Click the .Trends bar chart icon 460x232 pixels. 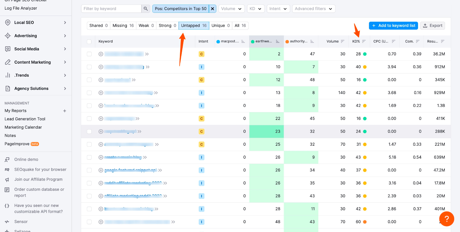[x=8, y=75]
